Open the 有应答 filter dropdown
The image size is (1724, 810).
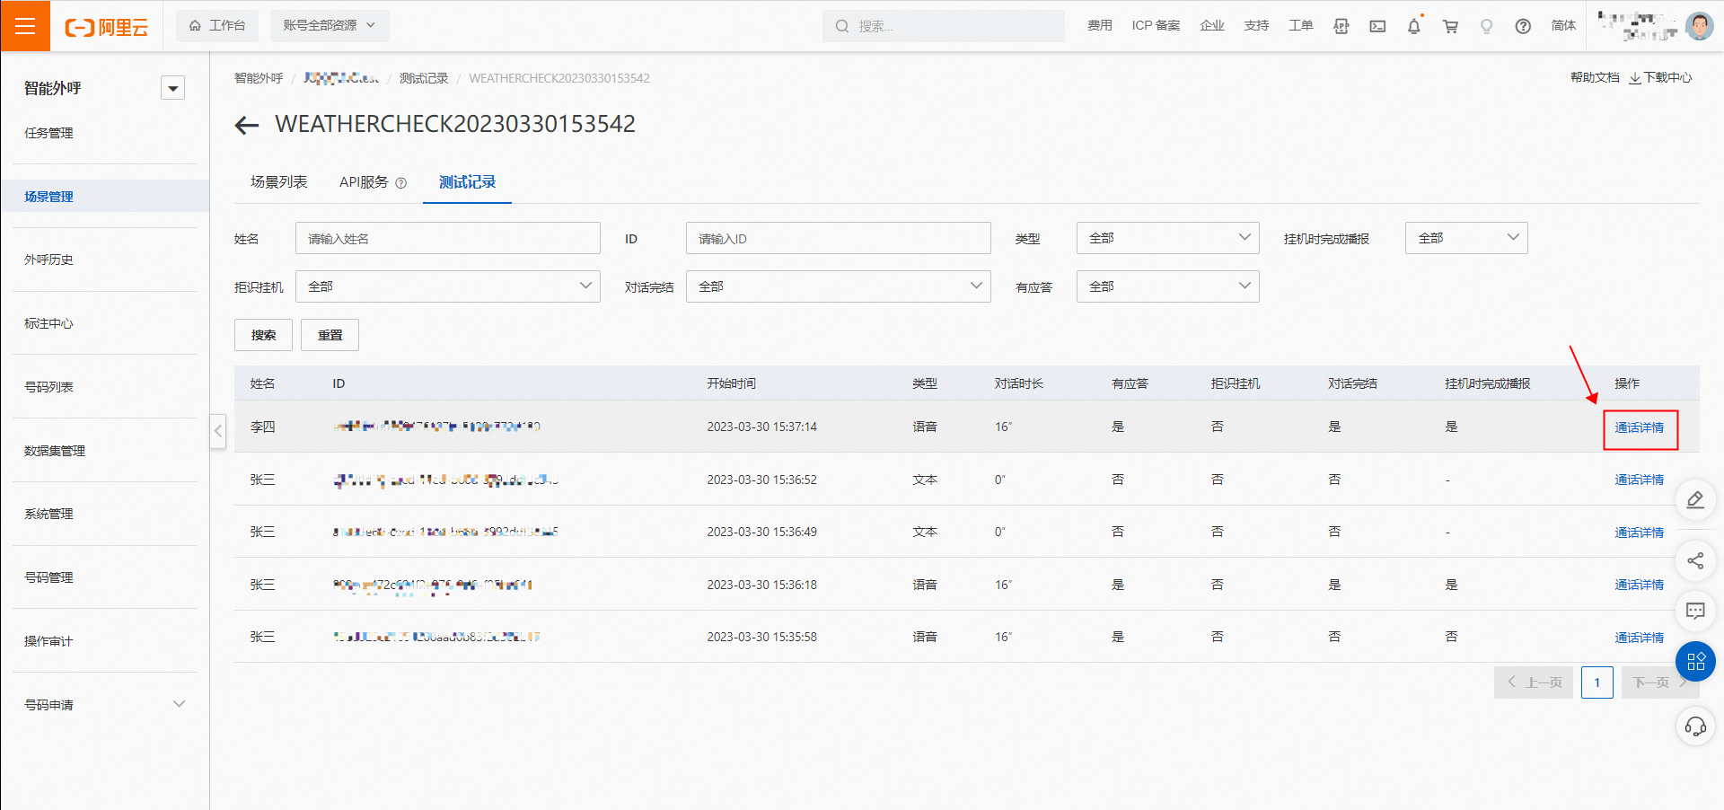coord(1168,286)
